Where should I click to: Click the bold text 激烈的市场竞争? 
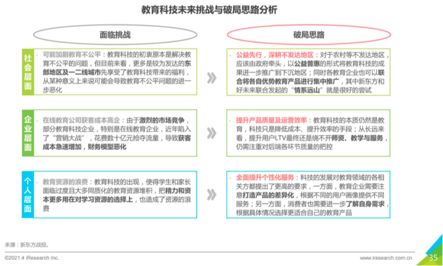pos(161,120)
